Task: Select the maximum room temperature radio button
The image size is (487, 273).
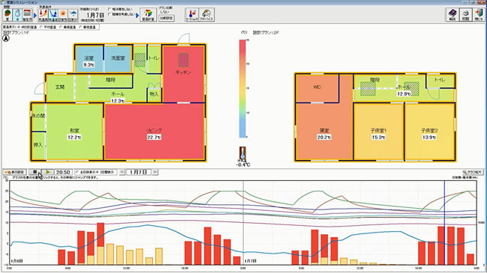Action: click(61, 27)
